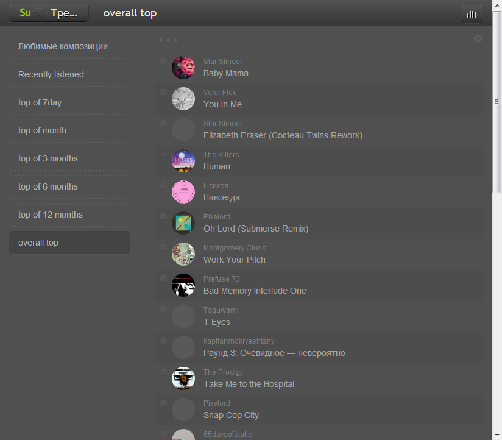Toggle the circle next to Baby Mama

pyautogui.click(x=163, y=61)
